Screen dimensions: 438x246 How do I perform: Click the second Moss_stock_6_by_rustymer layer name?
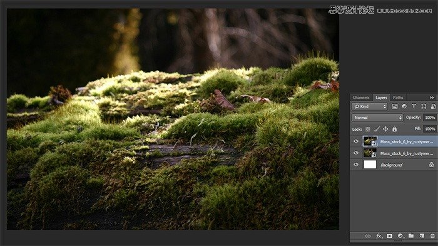pyautogui.click(x=407, y=153)
